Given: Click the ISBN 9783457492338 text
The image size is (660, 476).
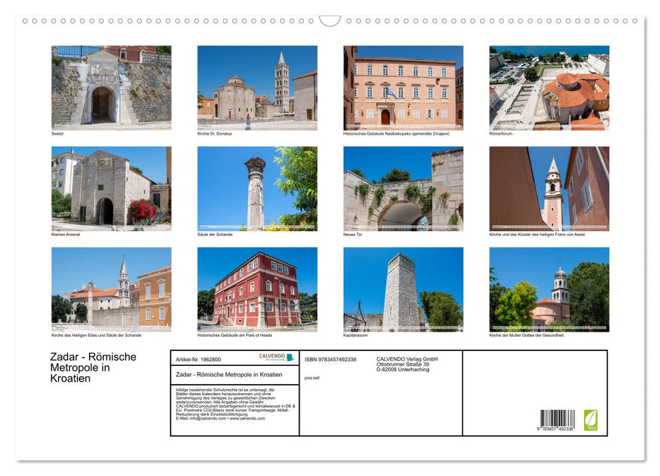Looking at the screenshot, I should (330, 359).
